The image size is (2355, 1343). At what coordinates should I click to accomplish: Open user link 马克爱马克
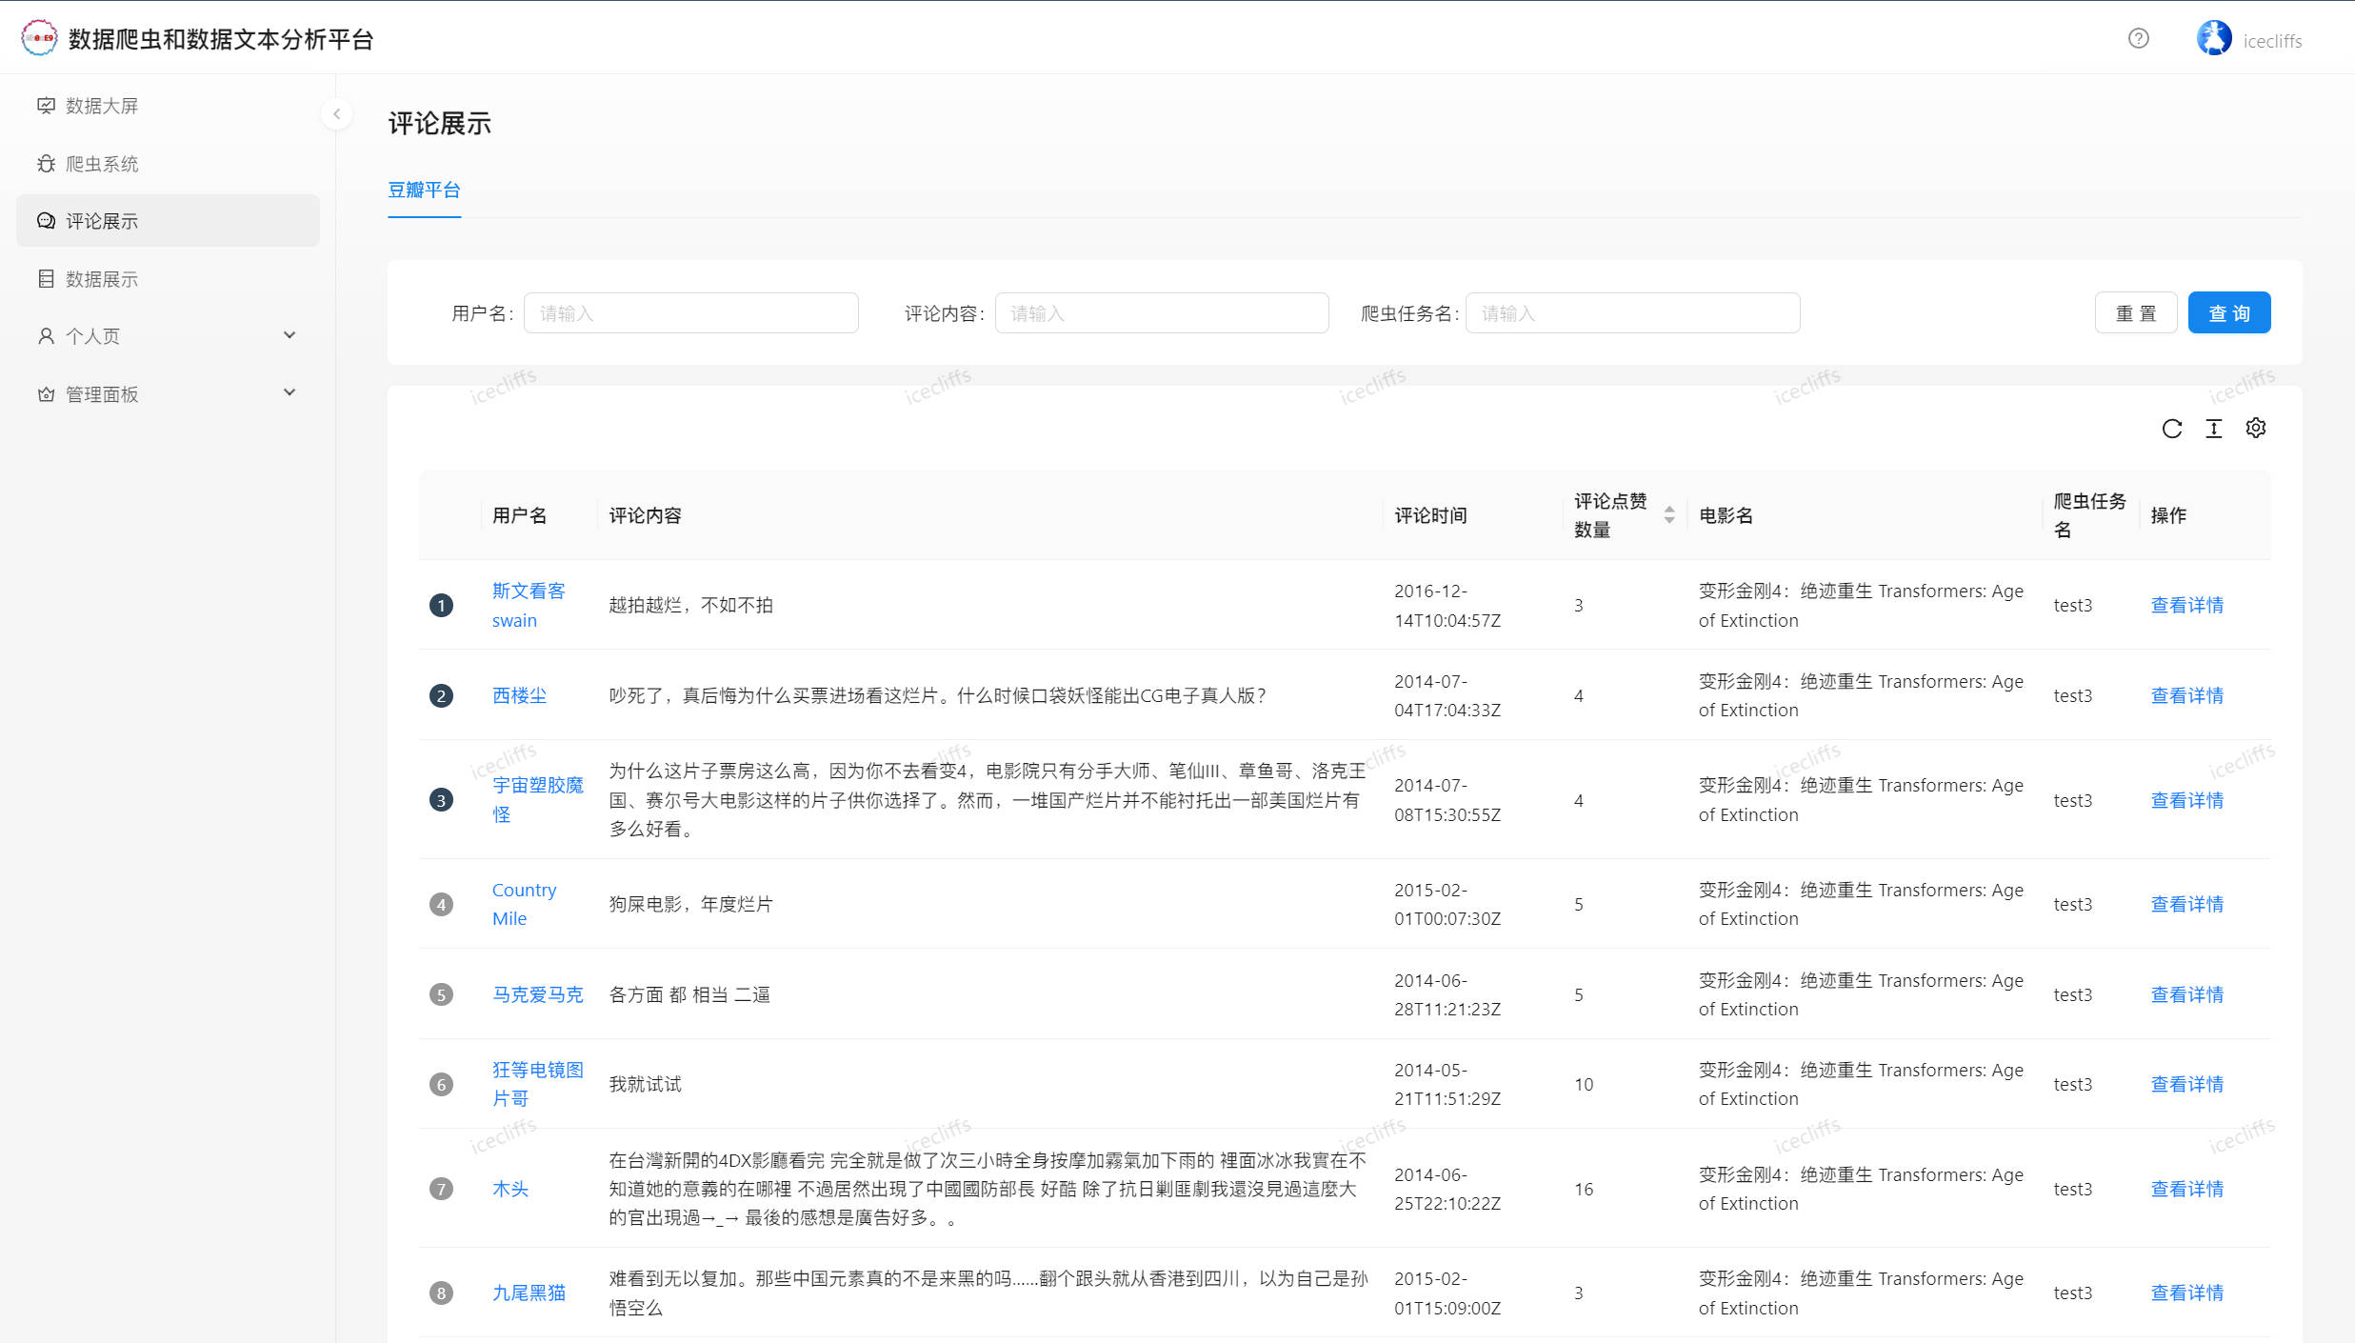pos(537,994)
